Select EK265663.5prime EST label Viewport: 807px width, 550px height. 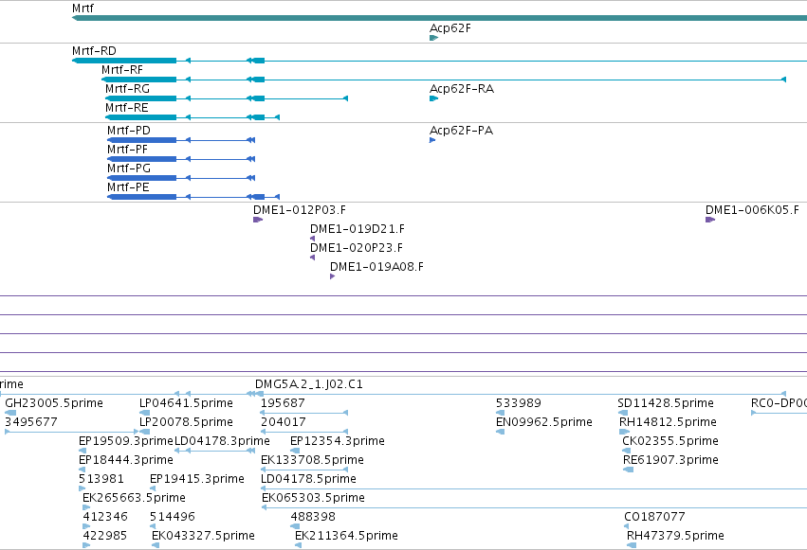(x=134, y=498)
